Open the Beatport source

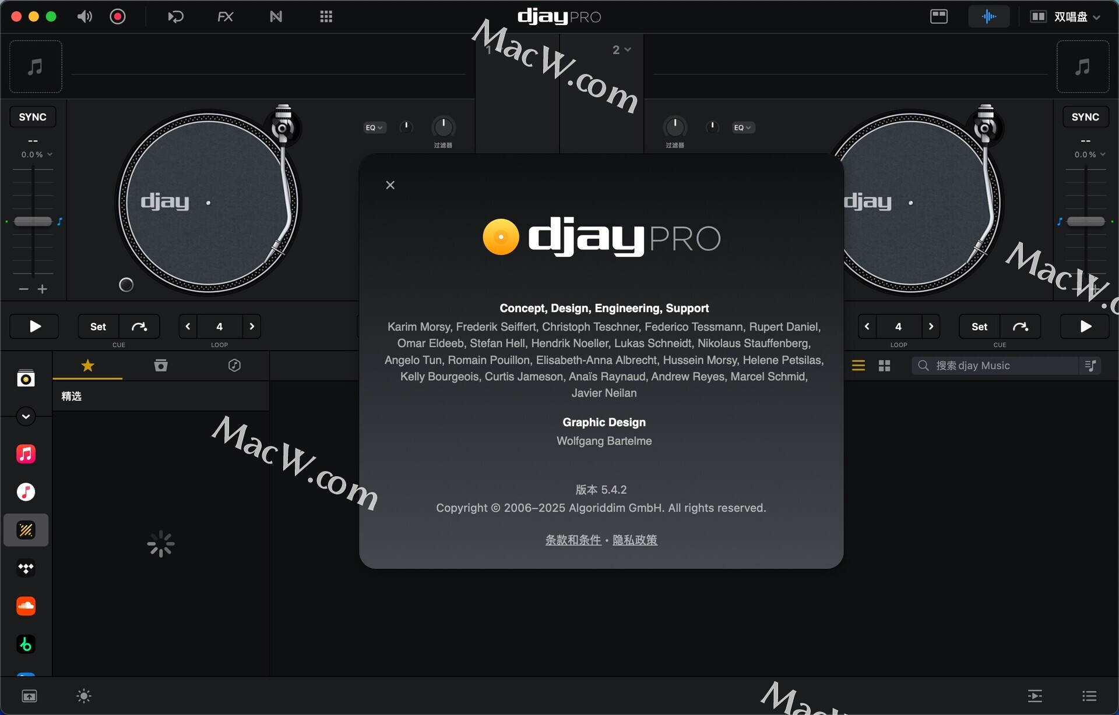coord(26,645)
